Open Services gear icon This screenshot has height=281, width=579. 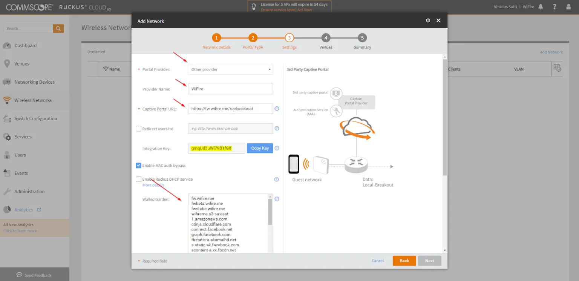point(7,137)
